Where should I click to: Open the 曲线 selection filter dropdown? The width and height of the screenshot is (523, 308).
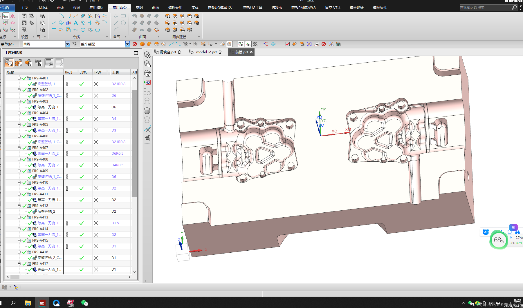click(68, 44)
